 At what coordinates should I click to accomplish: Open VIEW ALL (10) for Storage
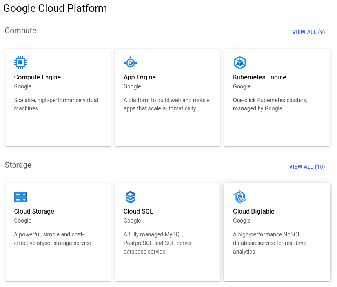coord(307,167)
